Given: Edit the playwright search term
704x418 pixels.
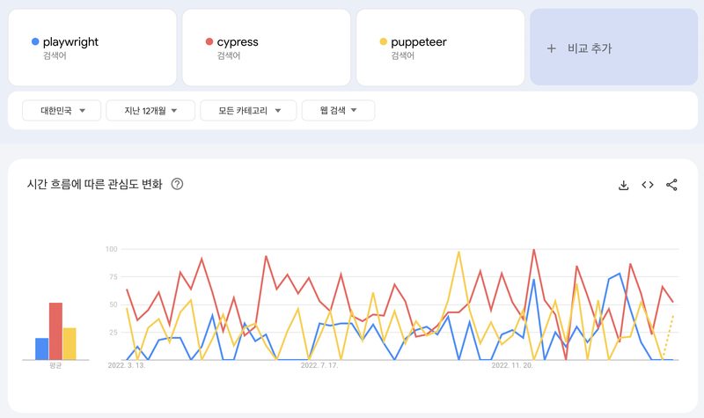Looking at the screenshot, I should 70,41.
